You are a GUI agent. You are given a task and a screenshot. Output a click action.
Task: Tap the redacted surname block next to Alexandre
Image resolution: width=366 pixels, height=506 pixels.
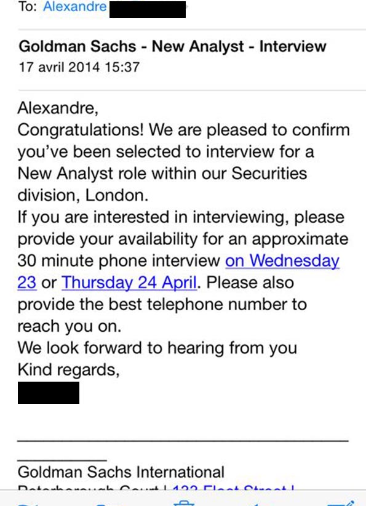tap(148, 9)
